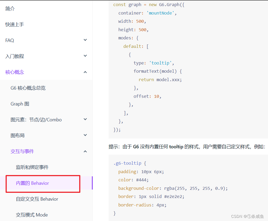Open the Graph 图 page

(20, 104)
